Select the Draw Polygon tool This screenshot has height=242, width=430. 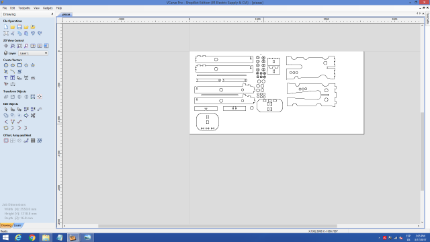coord(26,65)
